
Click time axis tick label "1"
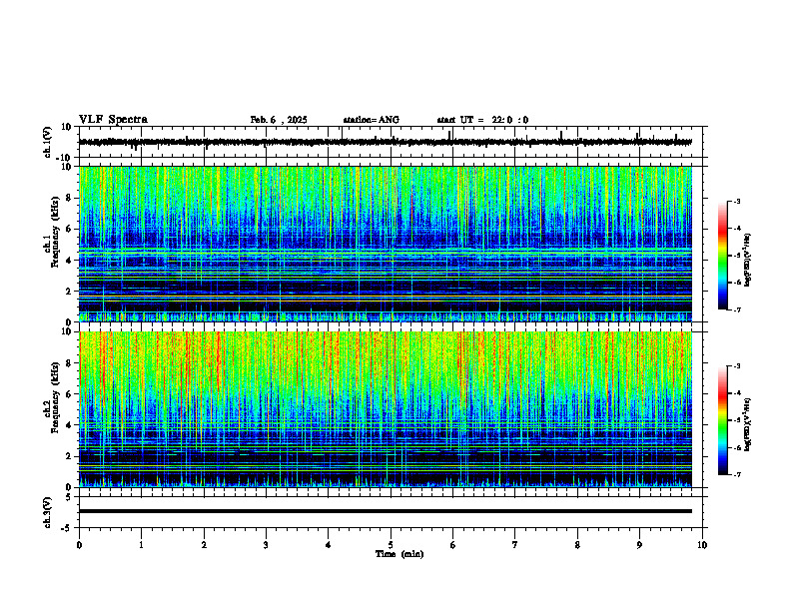141,545
